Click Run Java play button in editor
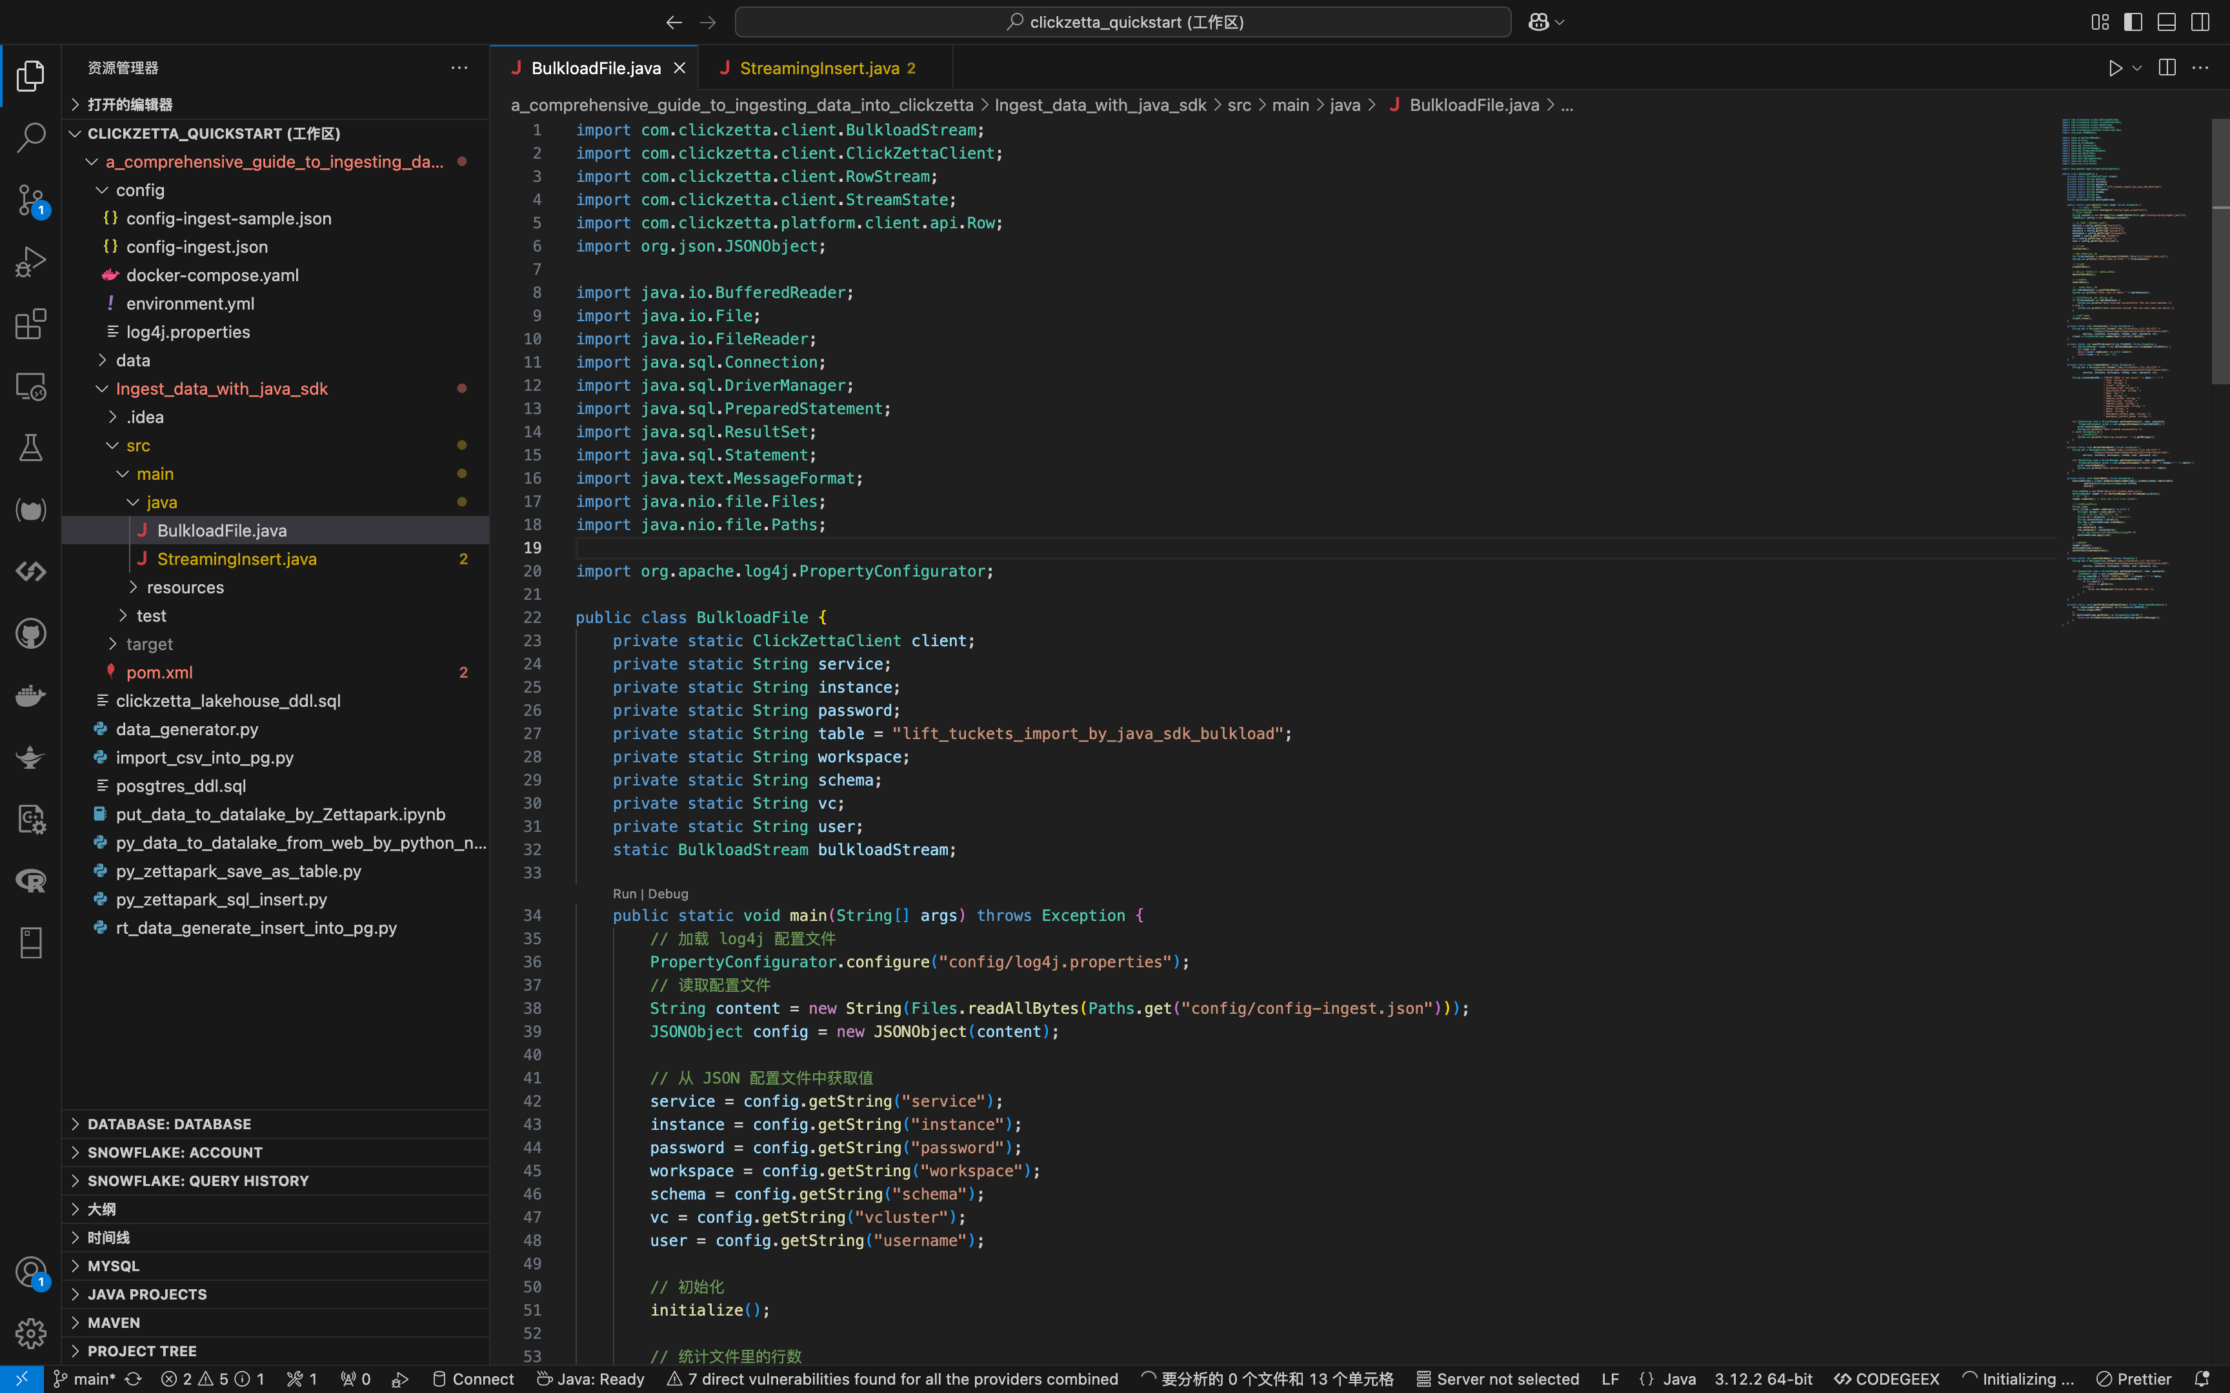Image resolution: width=2230 pixels, height=1393 pixels. click(x=2114, y=68)
